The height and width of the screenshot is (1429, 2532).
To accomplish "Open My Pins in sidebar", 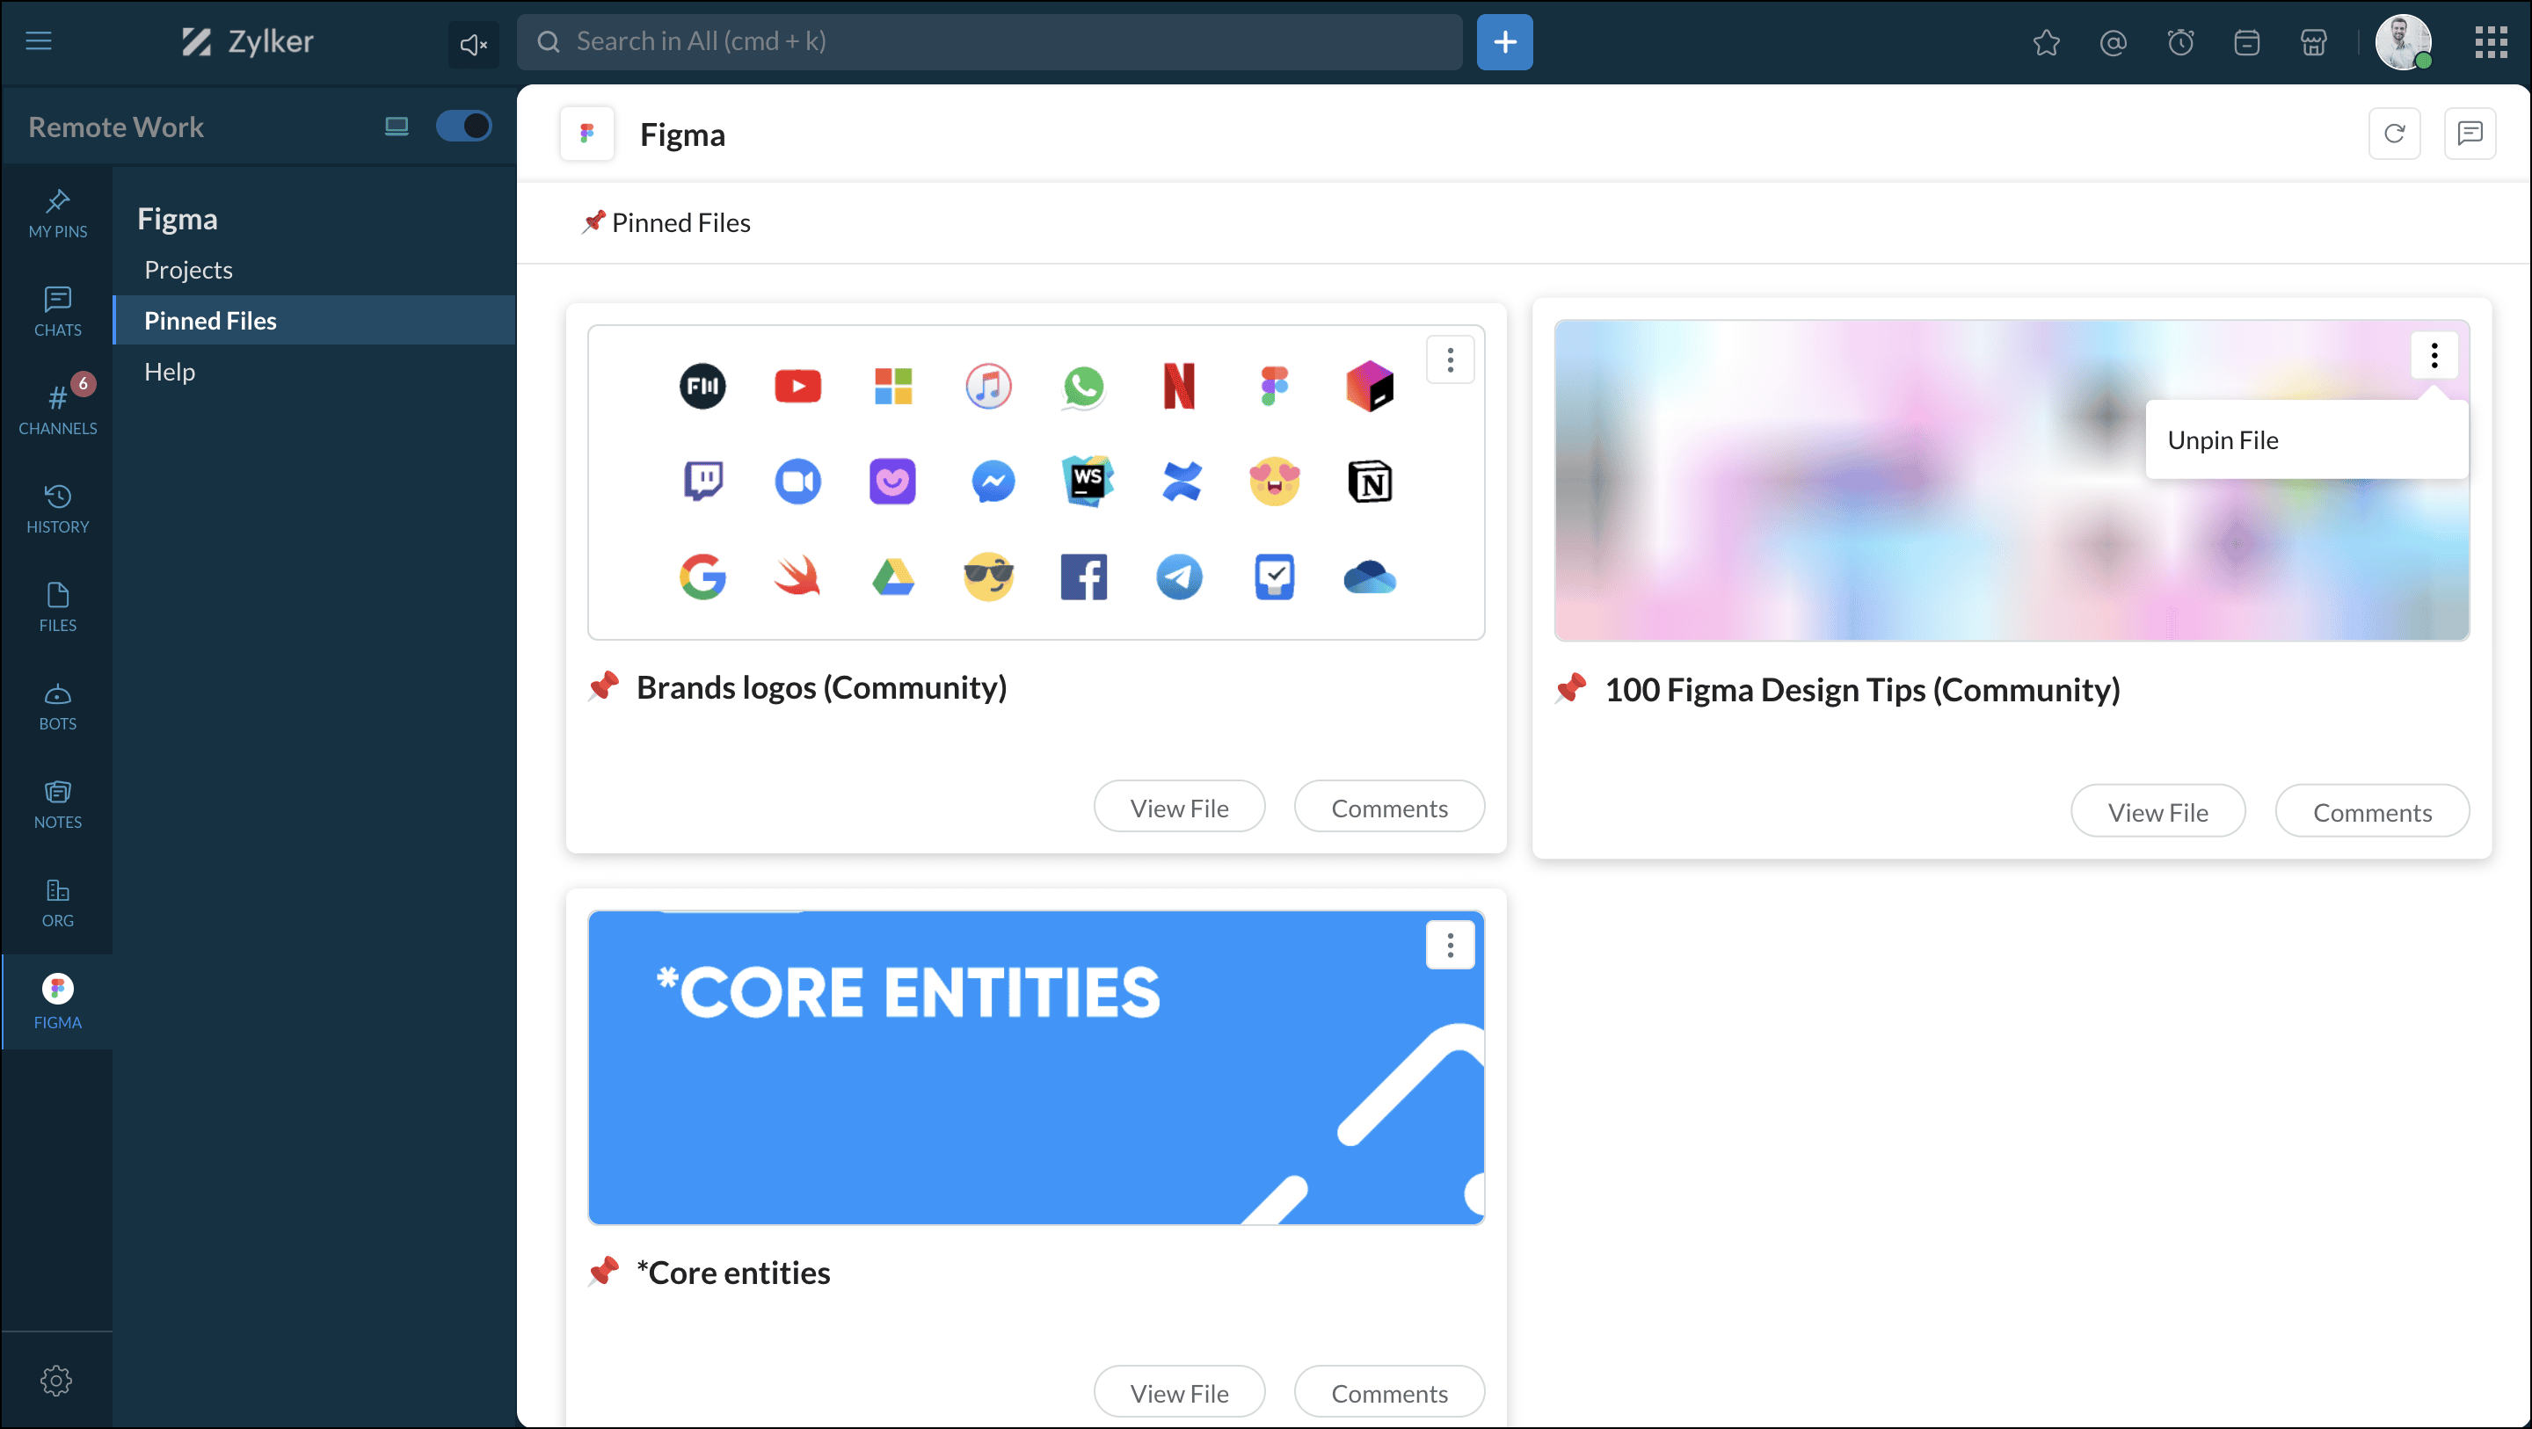I will pos(57,214).
